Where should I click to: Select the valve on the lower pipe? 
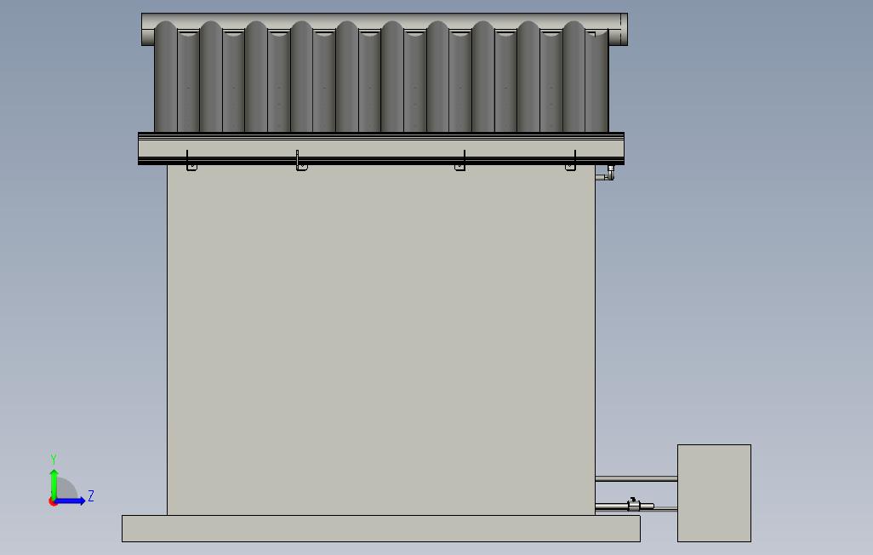point(634,505)
